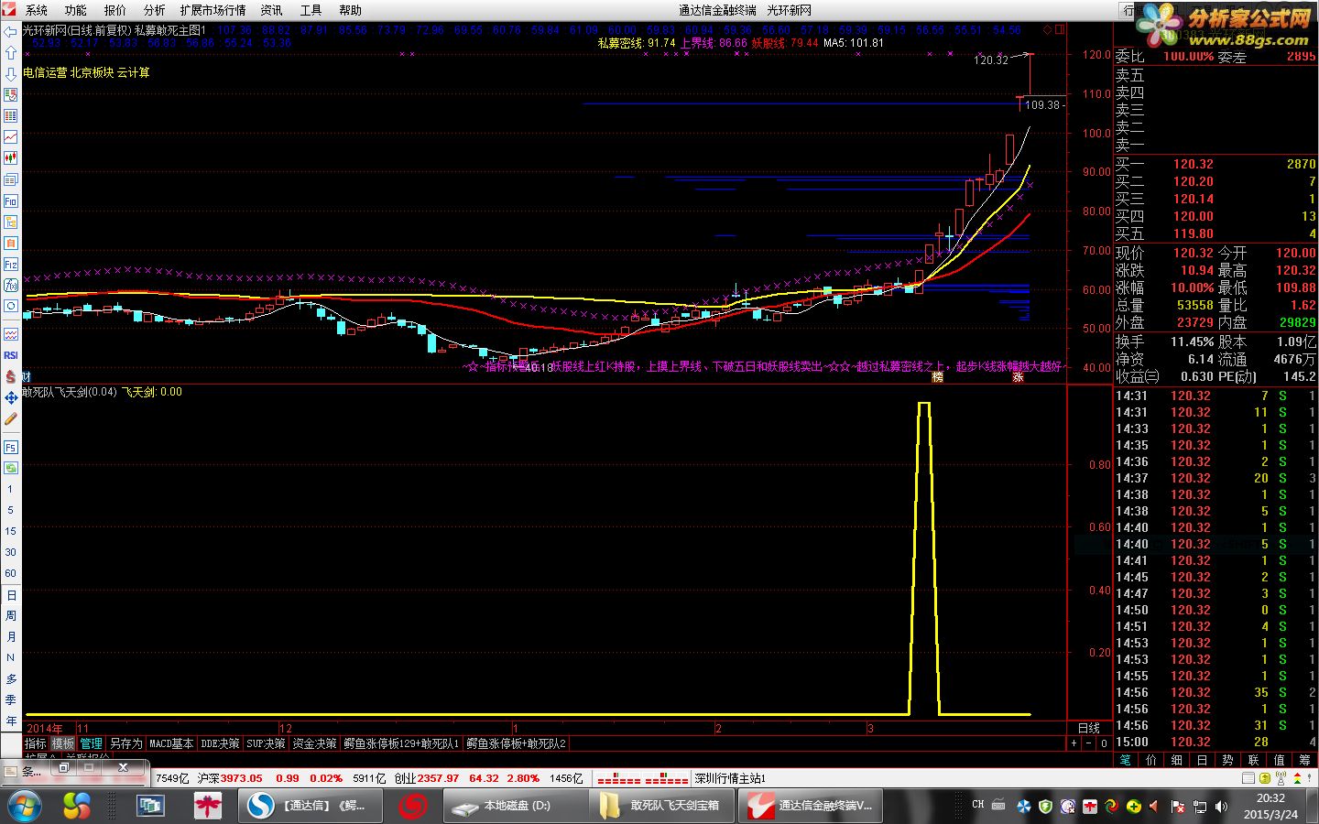Select the 笔 tab under tick list
Screen dimensions: 1319x824
pyautogui.click(x=1126, y=760)
